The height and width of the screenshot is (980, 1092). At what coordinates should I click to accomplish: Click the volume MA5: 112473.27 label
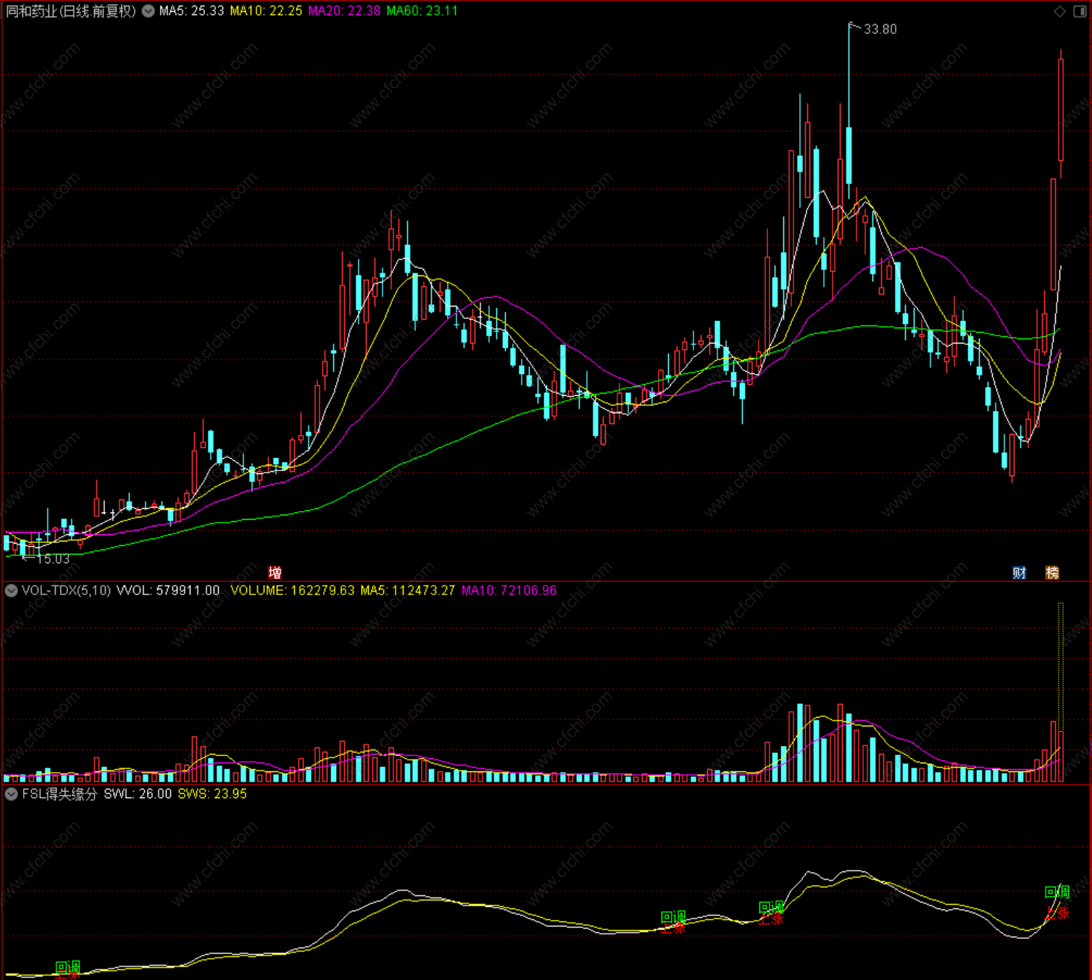pos(408,591)
